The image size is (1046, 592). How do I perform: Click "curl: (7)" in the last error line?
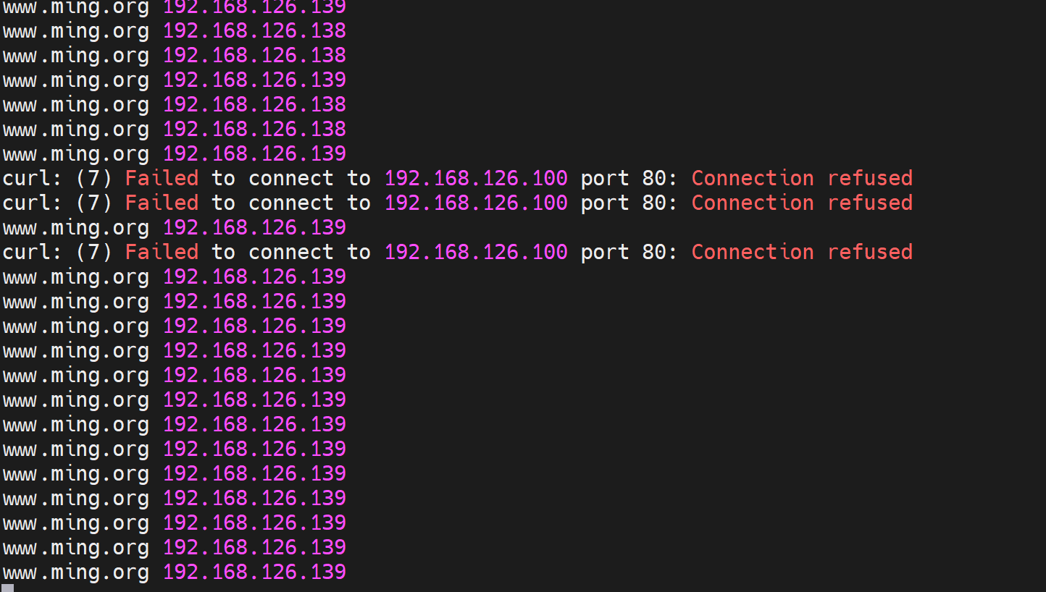[57, 252]
